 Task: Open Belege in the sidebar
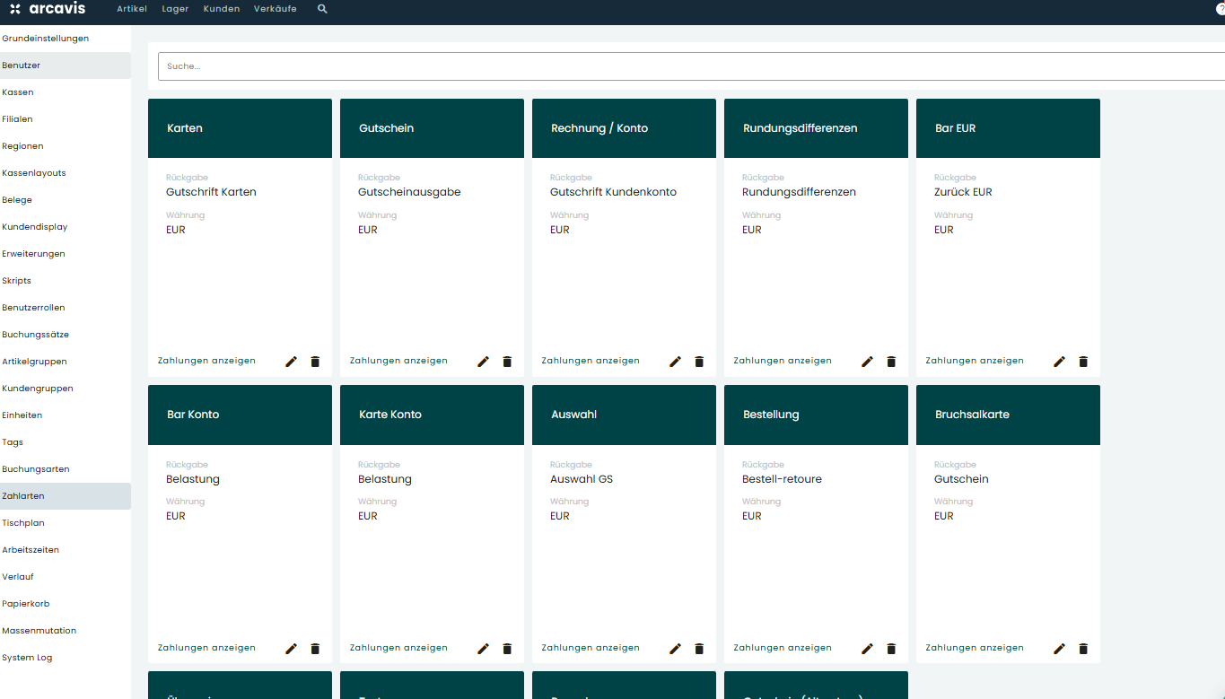coord(66,200)
